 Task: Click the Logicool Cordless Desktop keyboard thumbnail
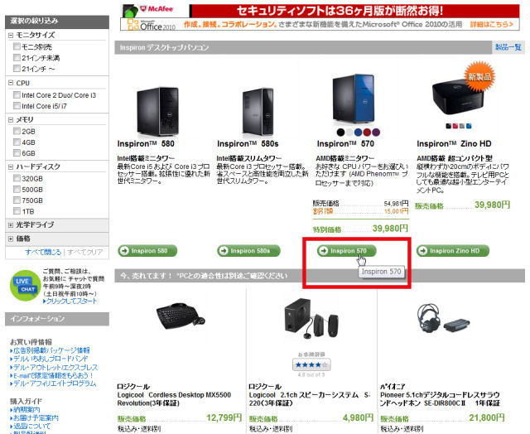pos(181,316)
